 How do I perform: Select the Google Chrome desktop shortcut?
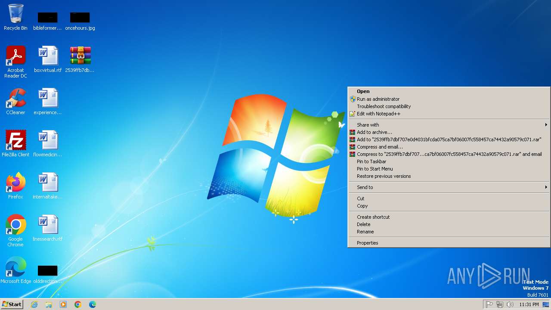pyautogui.click(x=15, y=231)
